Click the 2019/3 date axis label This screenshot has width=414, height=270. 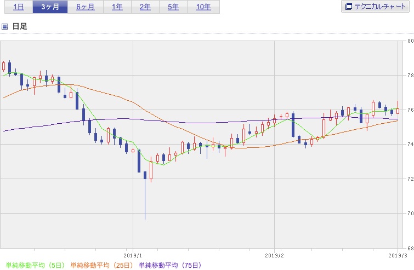point(398,256)
